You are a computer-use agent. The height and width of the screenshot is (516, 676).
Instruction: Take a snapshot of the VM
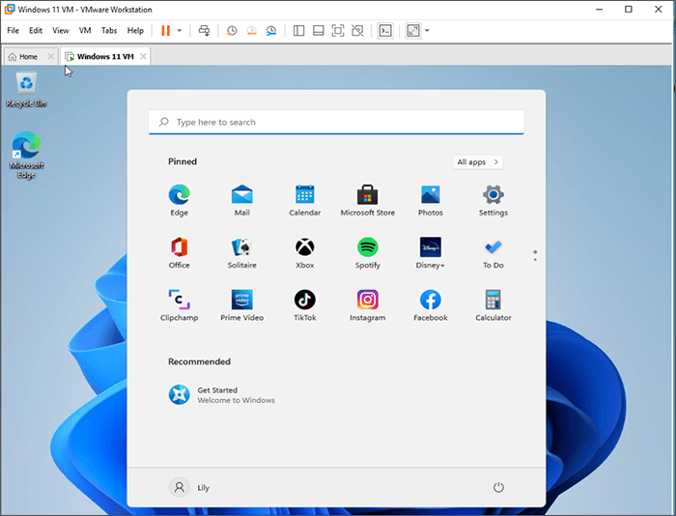tap(232, 31)
